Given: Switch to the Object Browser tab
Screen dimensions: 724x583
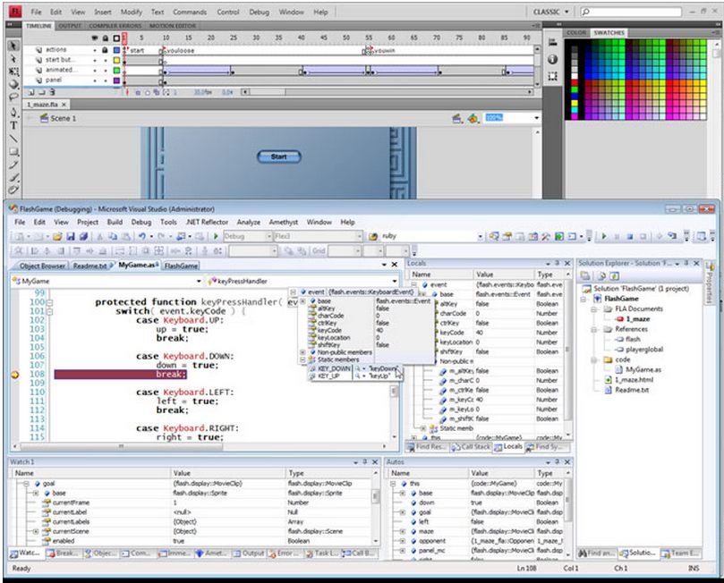Looking at the screenshot, I should 42,266.
